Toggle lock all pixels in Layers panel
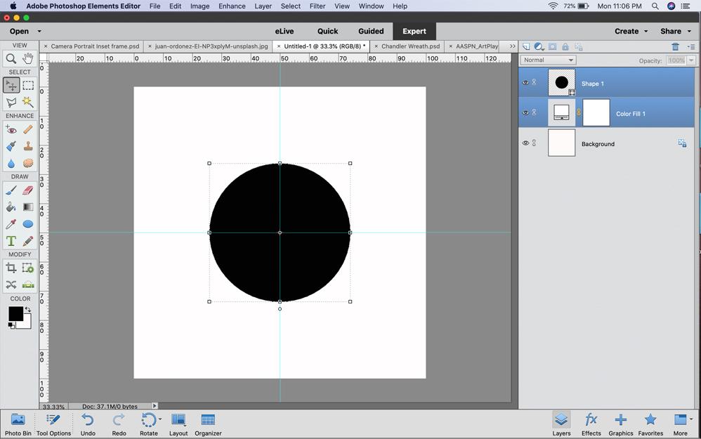701x439 pixels. 565,46
